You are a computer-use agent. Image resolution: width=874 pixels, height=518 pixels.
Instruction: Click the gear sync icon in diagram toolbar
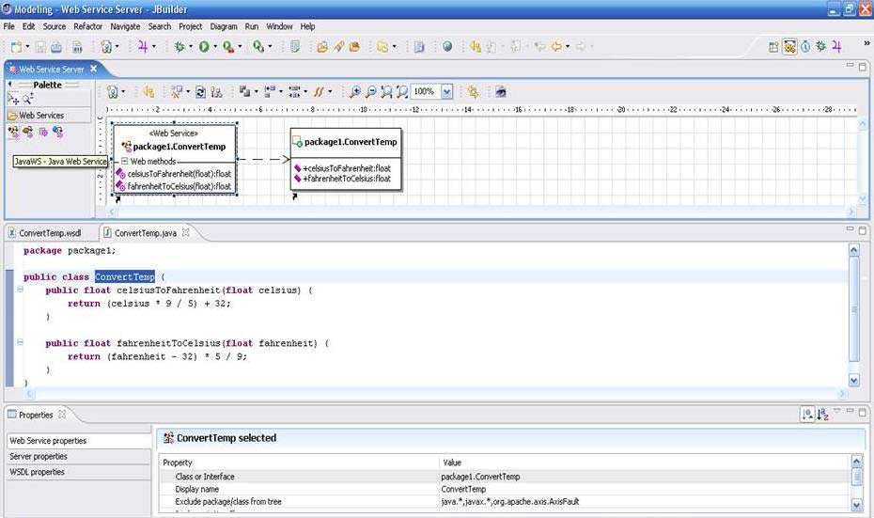tap(473, 92)
